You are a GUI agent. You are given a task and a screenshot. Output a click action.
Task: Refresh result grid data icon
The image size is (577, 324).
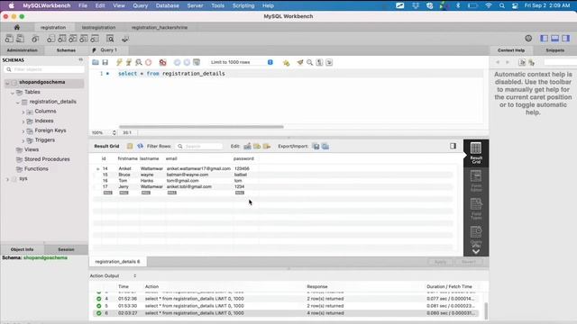point(141,146)
